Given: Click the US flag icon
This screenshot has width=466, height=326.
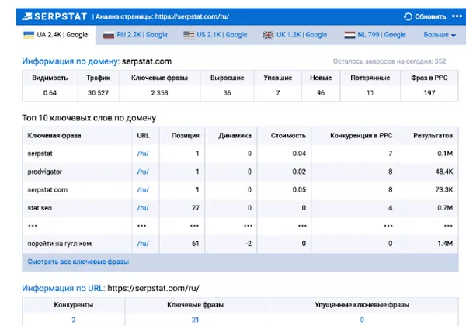Looking at the screenshot, I should [x=189, y=35].
